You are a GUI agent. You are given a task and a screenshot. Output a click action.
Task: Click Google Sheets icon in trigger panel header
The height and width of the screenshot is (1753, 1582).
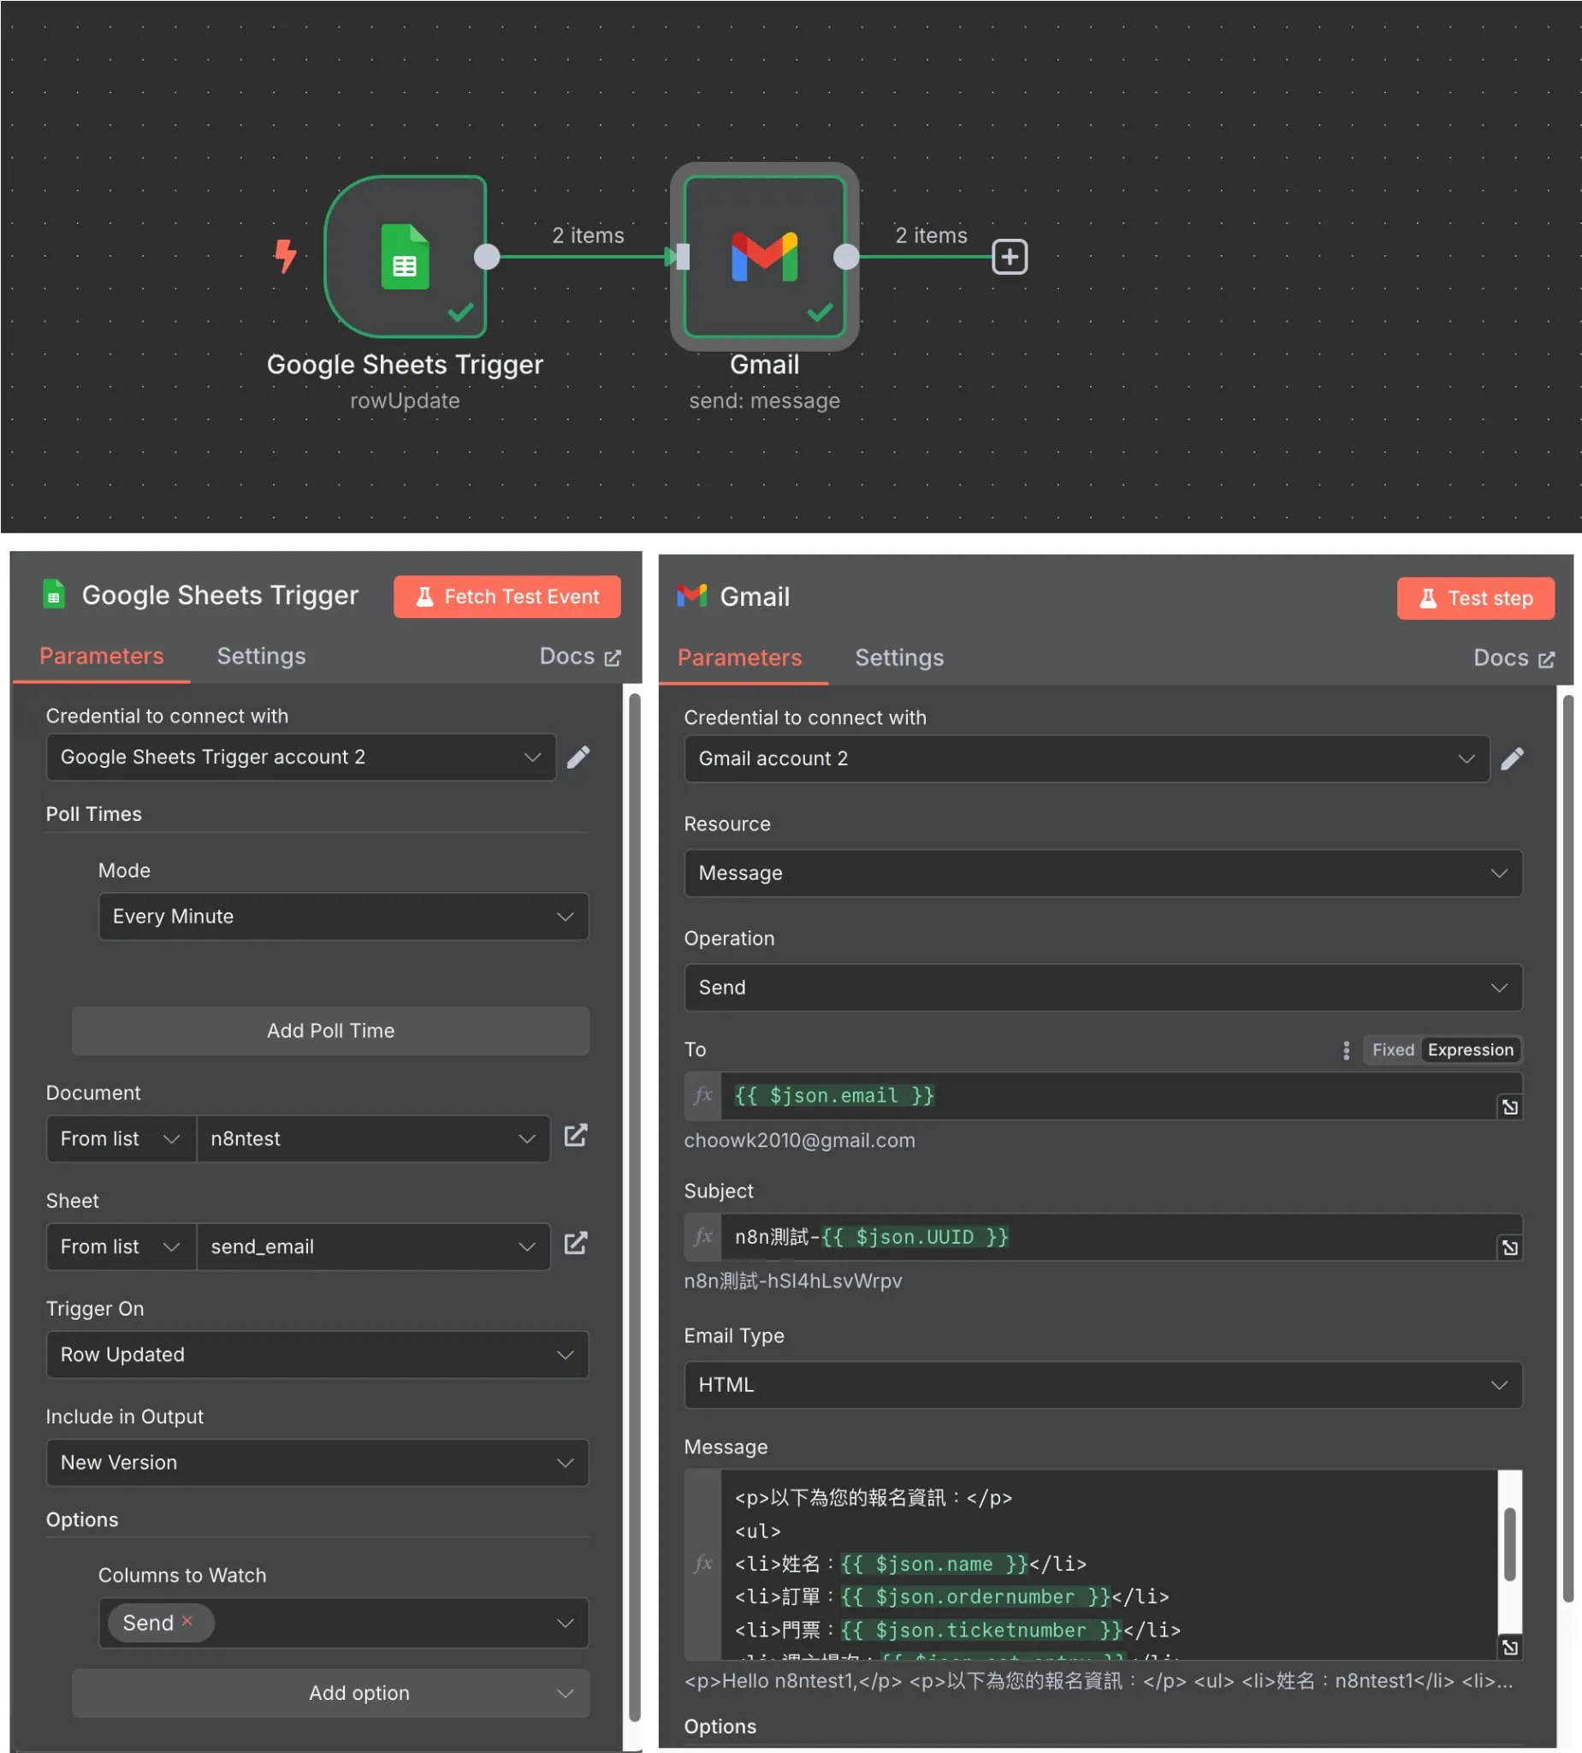click(54, 595)
